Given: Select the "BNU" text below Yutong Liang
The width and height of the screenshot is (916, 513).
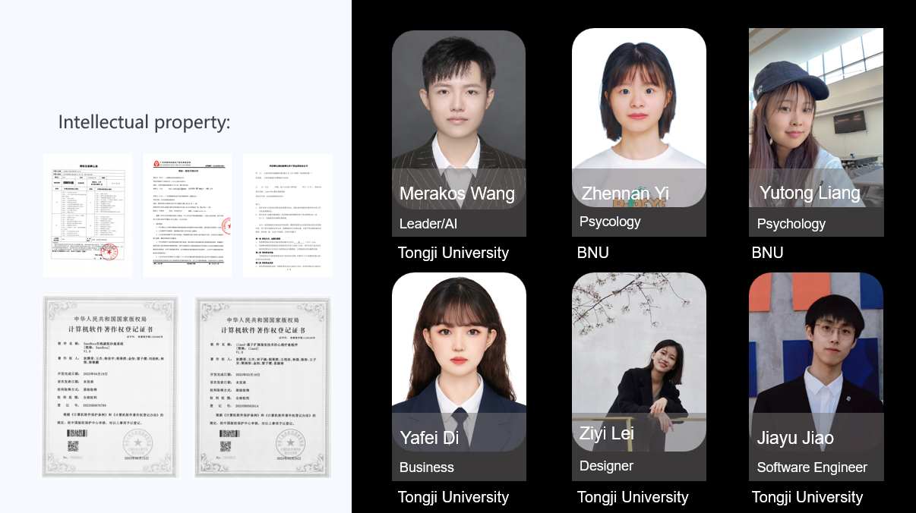Looking at the screenshot, I should [x=767, y=253].
